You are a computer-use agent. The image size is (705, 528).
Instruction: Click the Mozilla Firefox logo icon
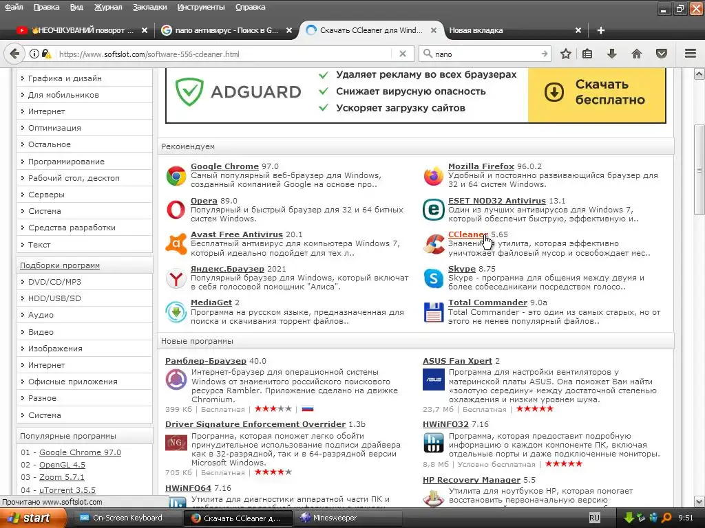pyautogui.click(x=434, y=176)
